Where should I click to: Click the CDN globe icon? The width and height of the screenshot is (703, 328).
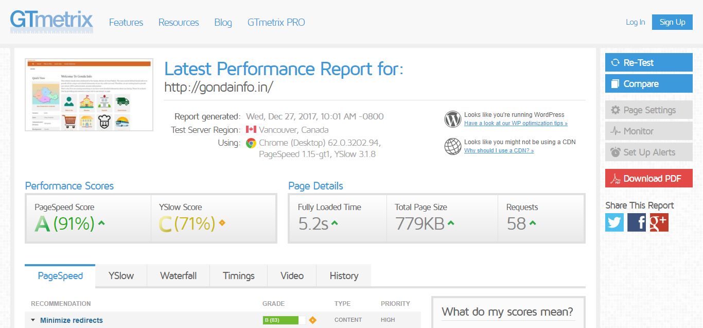click(x=453, y=146)
